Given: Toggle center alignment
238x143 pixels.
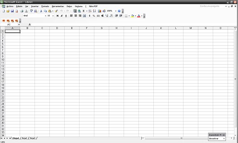Looking at the screenshot, I should (x=76, y=16).
